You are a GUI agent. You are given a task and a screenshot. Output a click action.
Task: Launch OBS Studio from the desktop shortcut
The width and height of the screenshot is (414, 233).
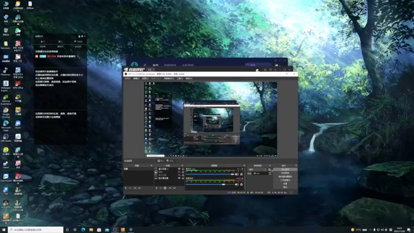(x=6, y=138)
